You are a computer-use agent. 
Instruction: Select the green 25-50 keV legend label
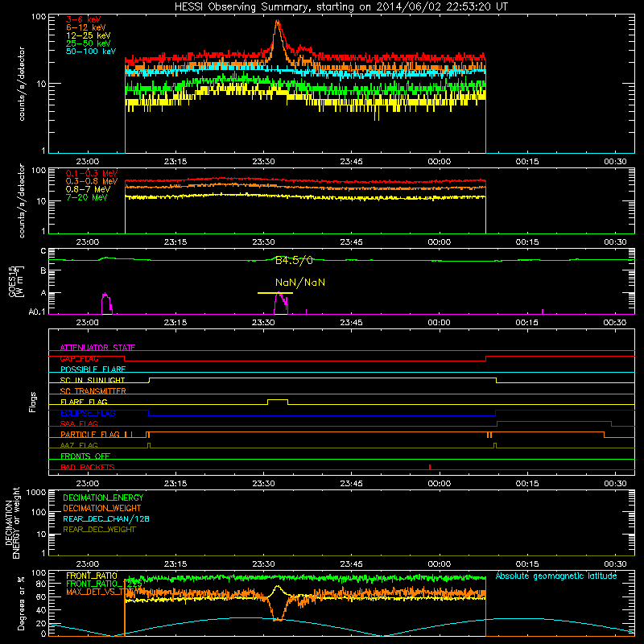(89, 43)
